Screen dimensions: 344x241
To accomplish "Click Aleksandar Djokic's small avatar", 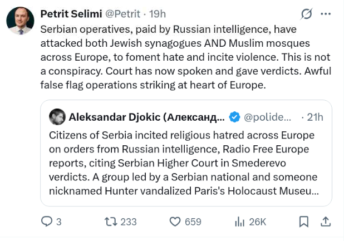I will (57, 117).
